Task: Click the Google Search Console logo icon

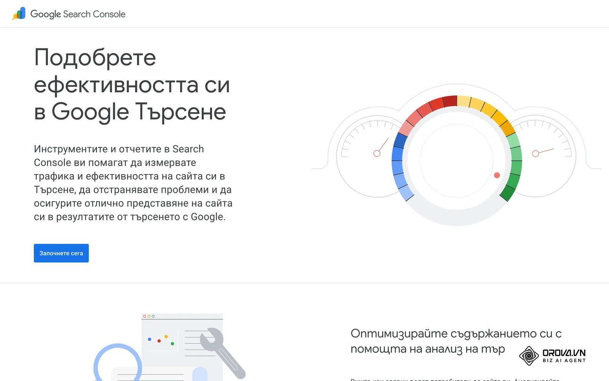Action: [19, 14]
